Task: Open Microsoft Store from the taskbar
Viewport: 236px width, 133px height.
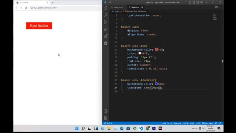Action: tap(128, 128)
